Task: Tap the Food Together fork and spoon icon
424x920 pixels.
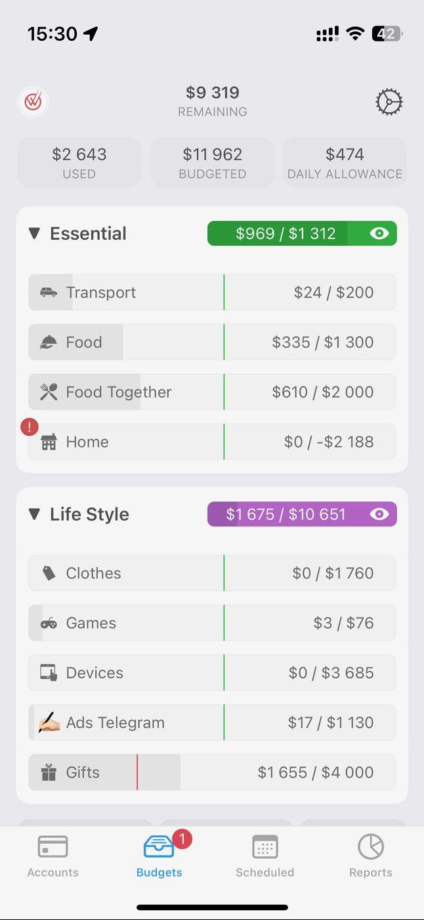Action: pos(49,392)
